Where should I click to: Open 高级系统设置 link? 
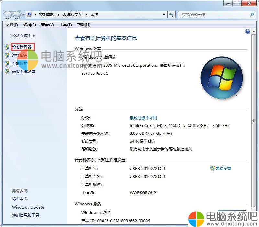[24, 71]
